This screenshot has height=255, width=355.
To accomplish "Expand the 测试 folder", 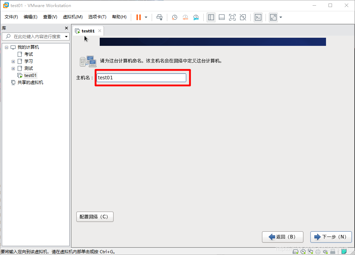I will [x=13, y=68].
